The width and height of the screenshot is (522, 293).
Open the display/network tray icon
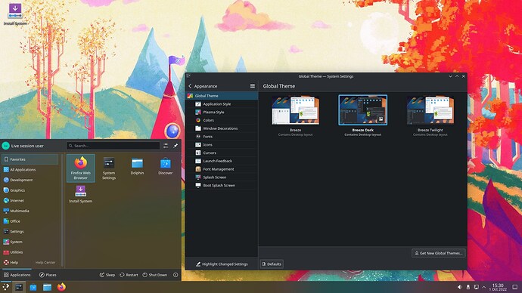(477, 287)
